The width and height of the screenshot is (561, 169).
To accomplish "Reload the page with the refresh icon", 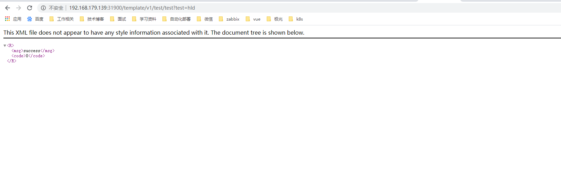I will point(30,8).
